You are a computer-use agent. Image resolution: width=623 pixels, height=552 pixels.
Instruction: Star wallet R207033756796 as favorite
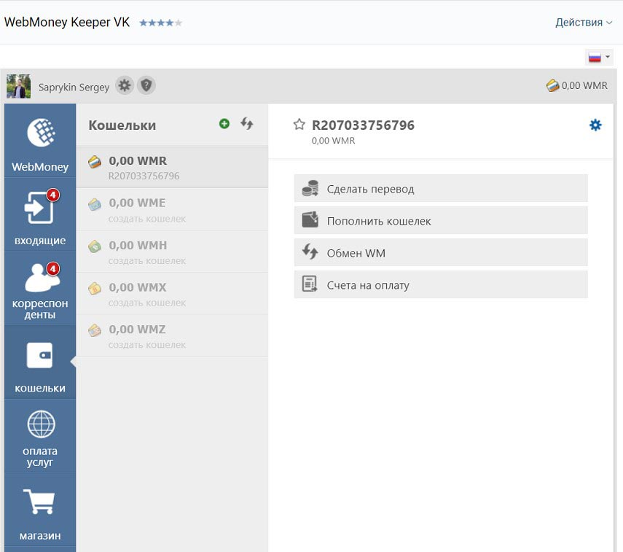pos(299,125)
